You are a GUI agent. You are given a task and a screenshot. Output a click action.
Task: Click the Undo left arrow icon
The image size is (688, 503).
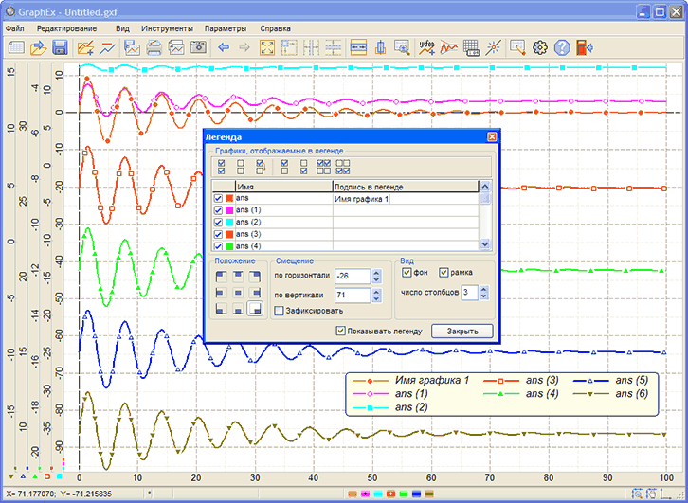tap(225, 47)
